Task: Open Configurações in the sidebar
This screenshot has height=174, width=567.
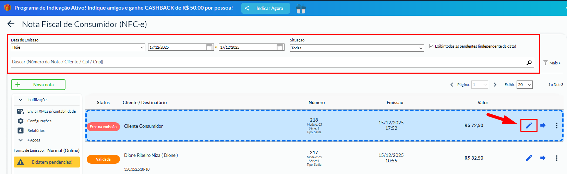Action: click(39, 121)
